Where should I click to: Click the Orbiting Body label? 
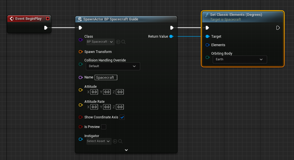tap(221, 54)
